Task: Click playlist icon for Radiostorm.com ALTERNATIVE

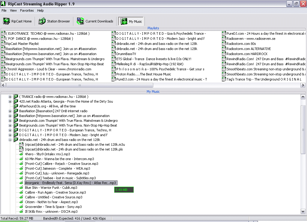Action: (224, 48)
